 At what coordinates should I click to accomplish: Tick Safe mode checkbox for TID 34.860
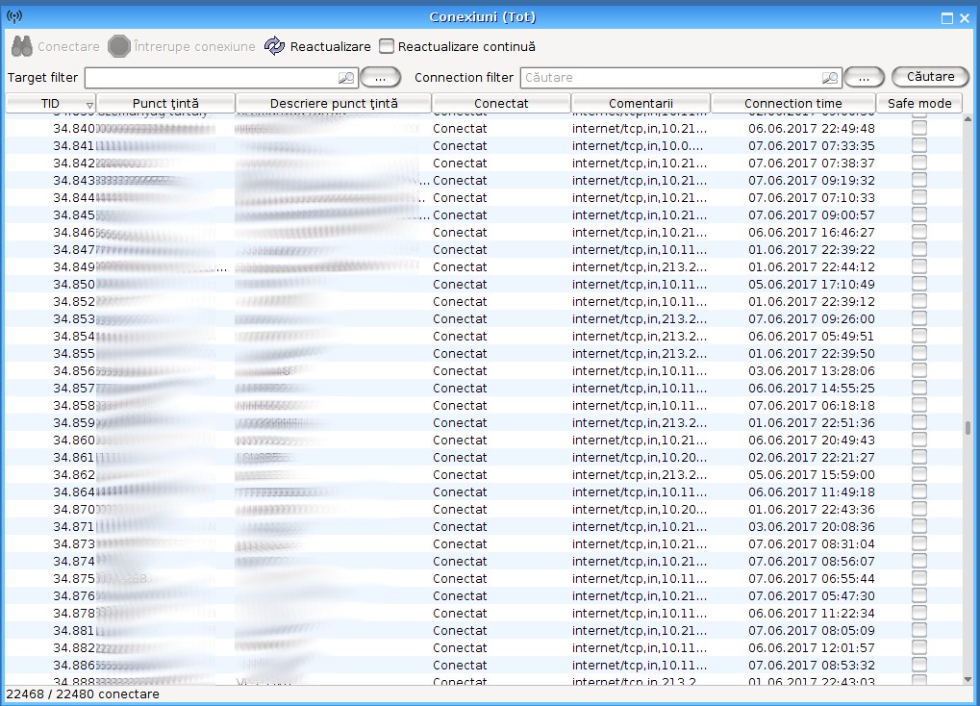(919, 440)
